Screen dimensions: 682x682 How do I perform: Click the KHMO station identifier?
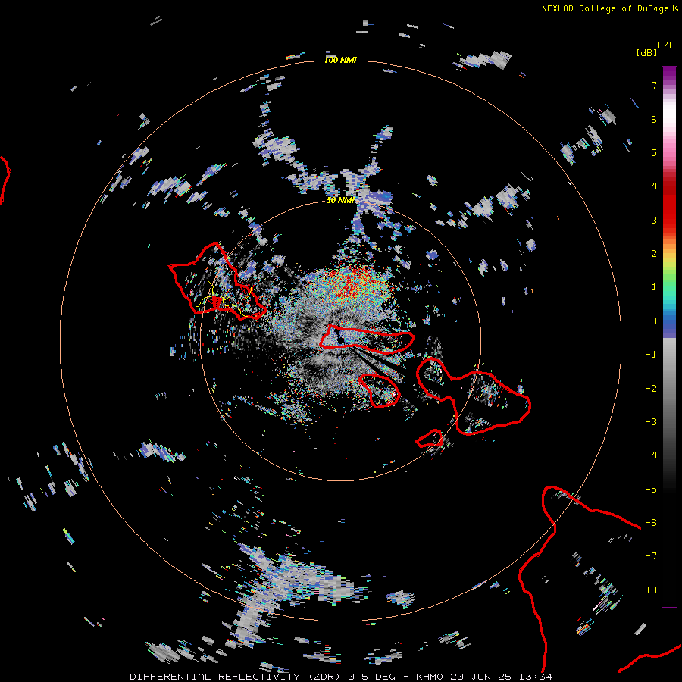tap(430, 677)
